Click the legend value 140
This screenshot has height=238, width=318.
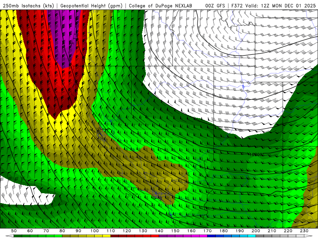159,231
